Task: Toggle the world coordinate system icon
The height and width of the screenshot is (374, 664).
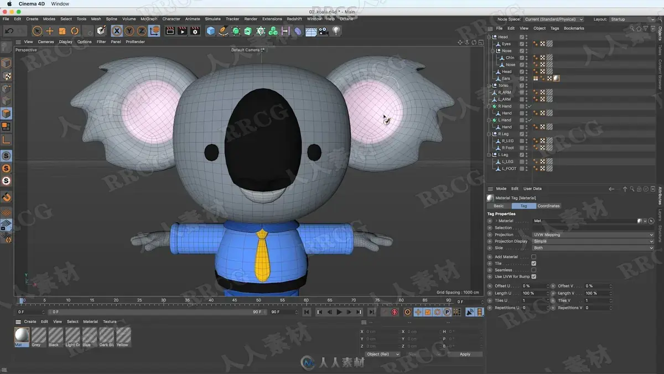Action: pyautogui.click(x=154, y=31)
